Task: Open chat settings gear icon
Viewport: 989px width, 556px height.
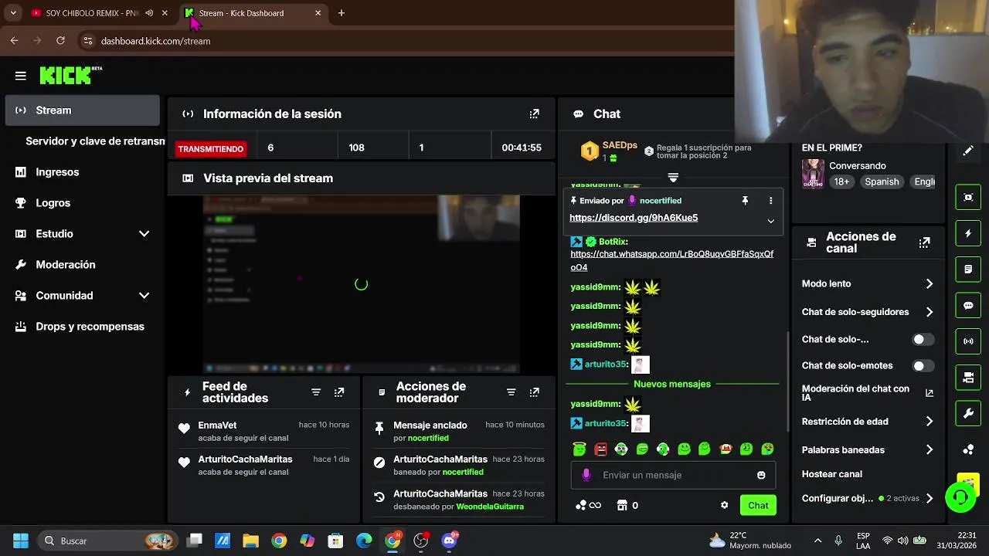Action: point(724,505)
